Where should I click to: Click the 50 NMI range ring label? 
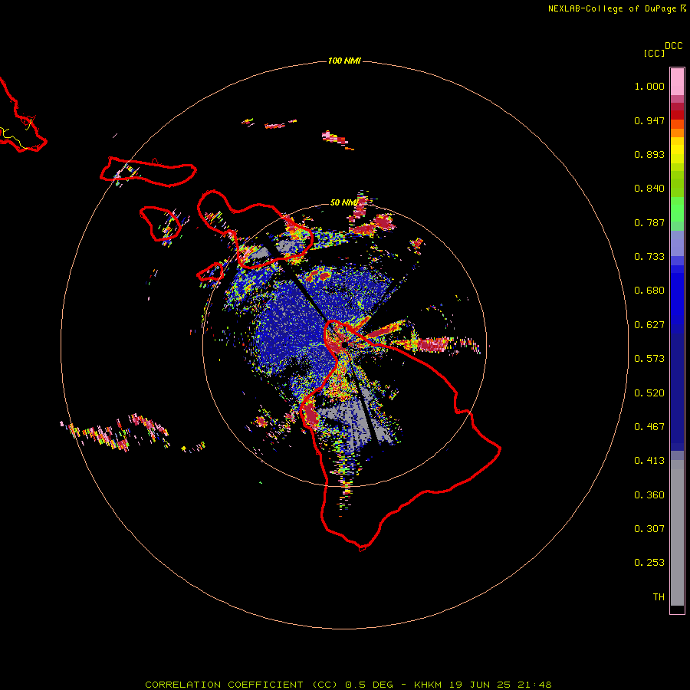343,202
